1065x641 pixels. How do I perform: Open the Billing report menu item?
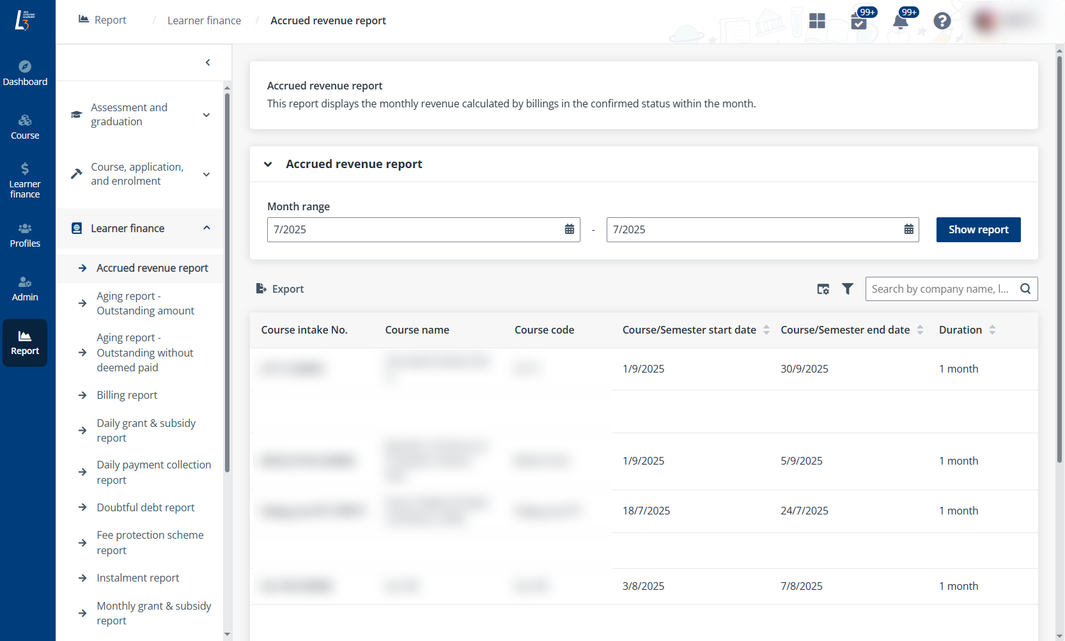[x=127, y=395]
